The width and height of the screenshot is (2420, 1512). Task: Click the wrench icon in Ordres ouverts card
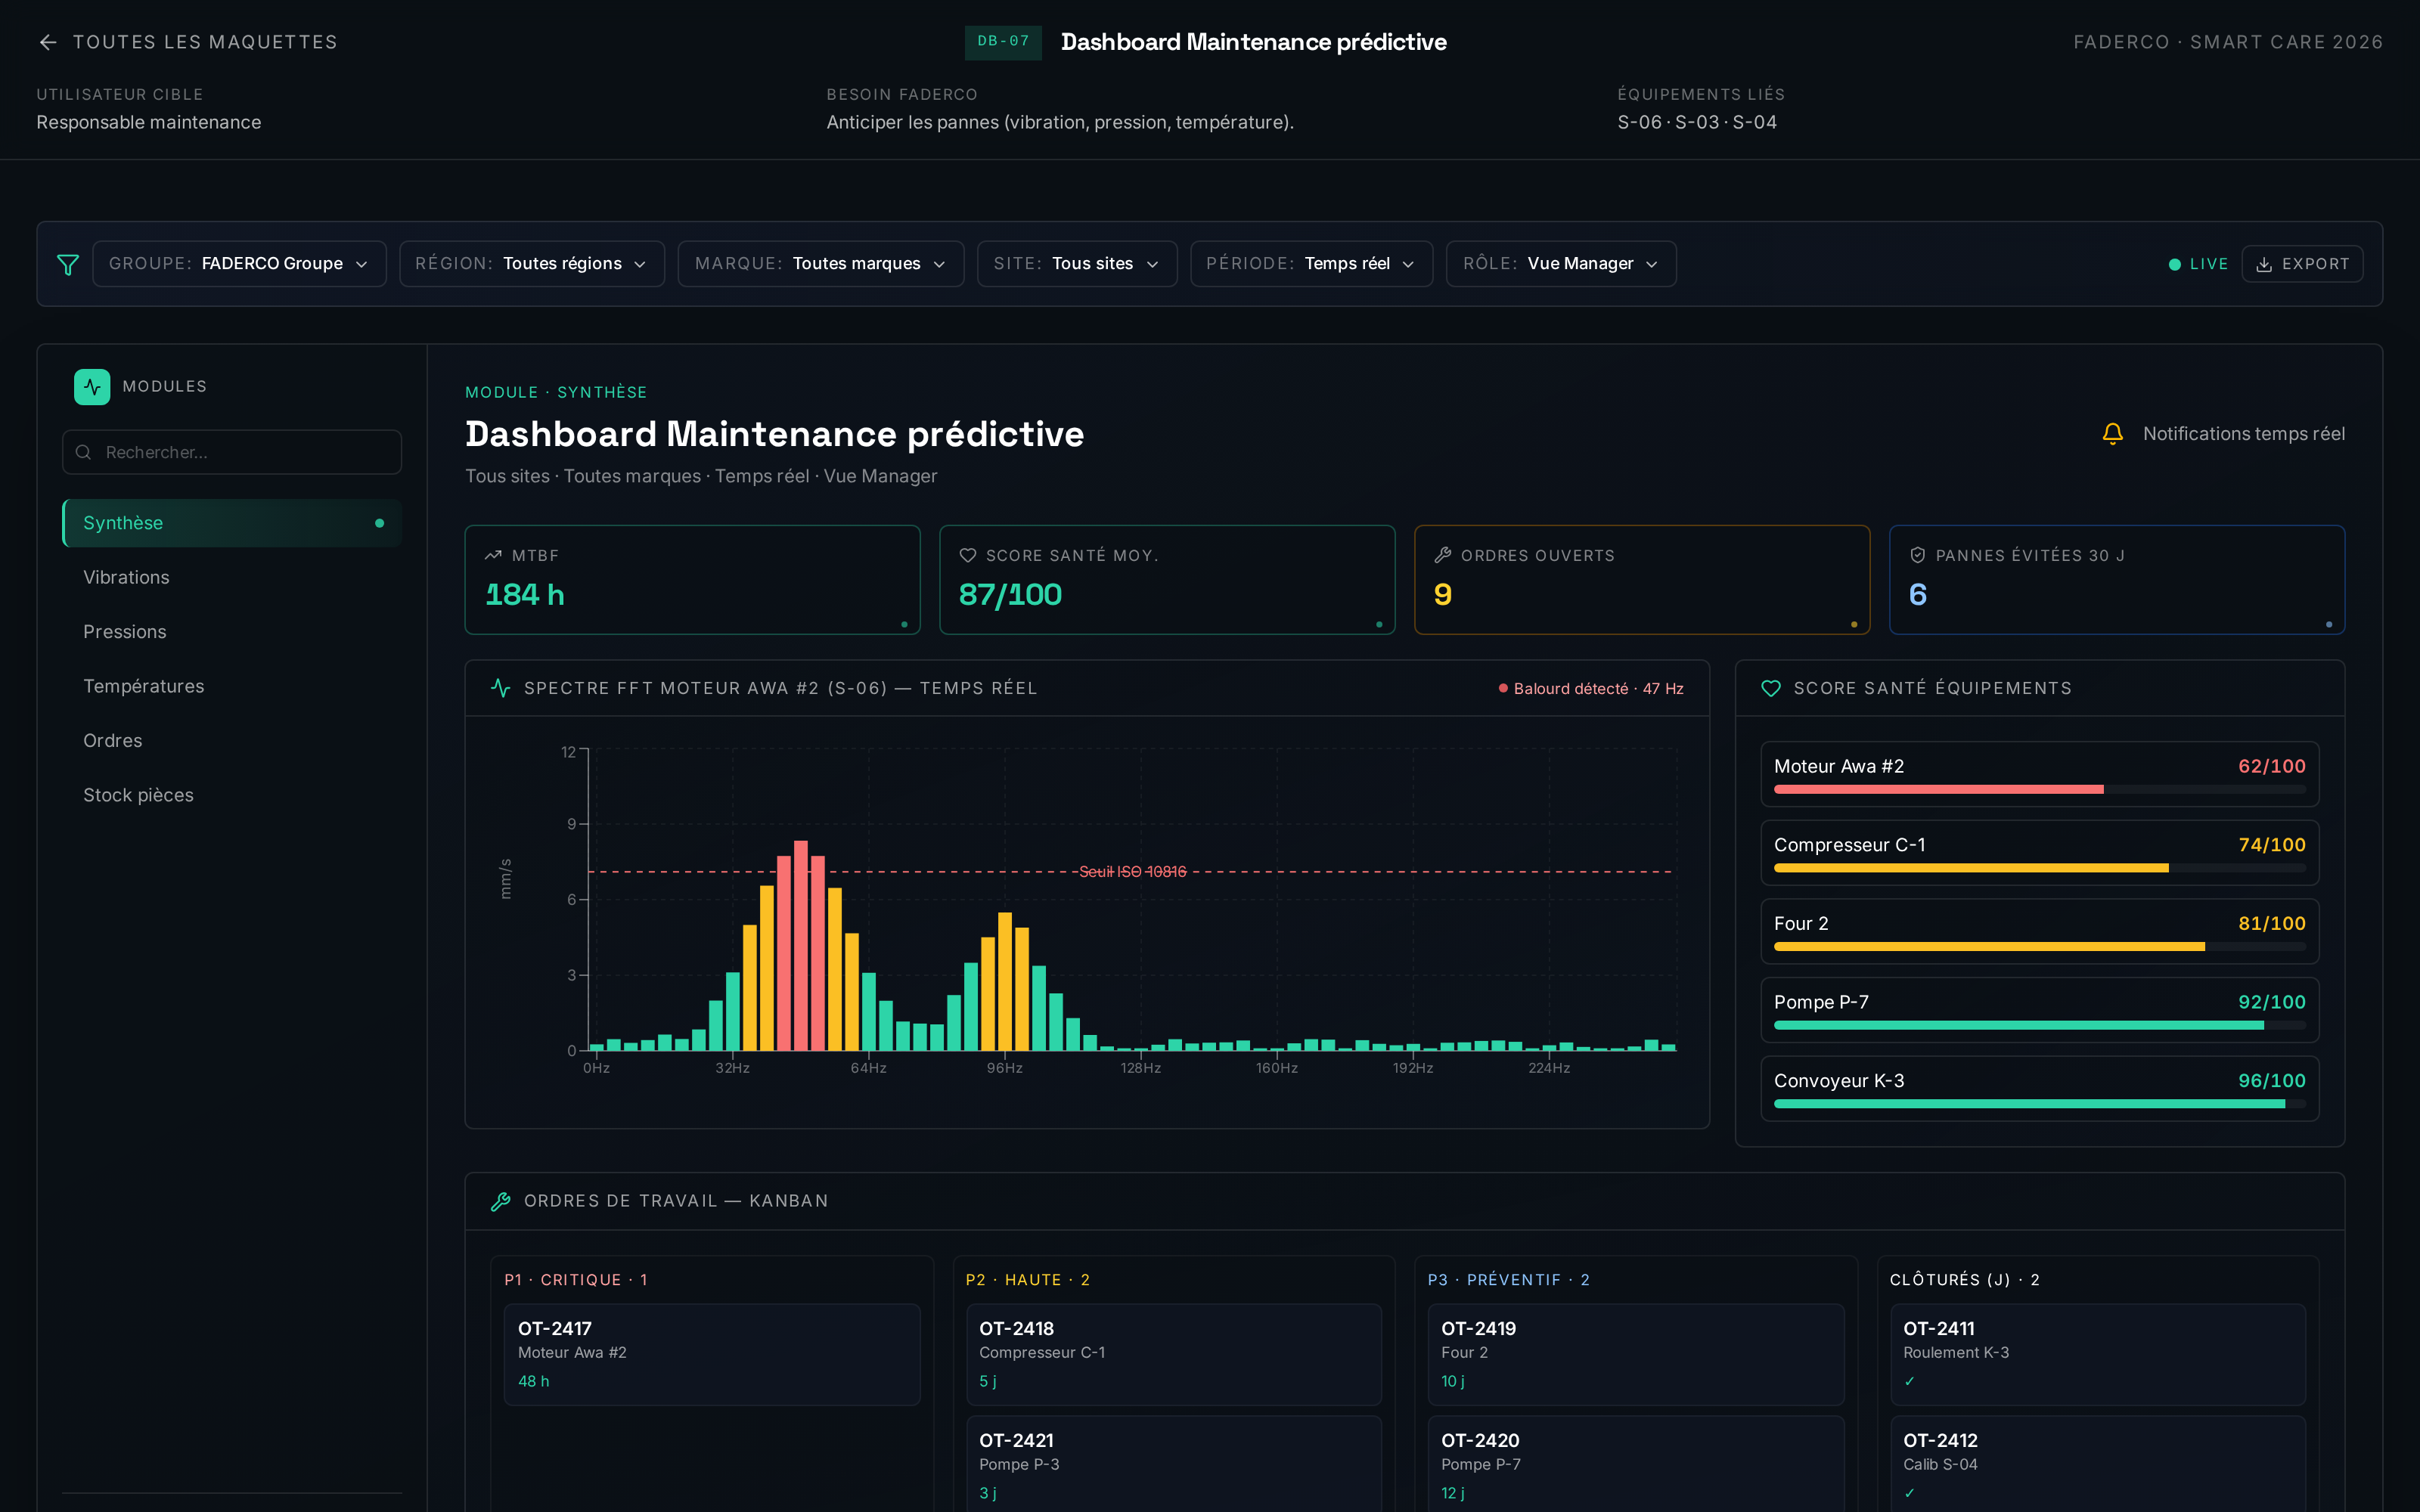[1442, 555]
